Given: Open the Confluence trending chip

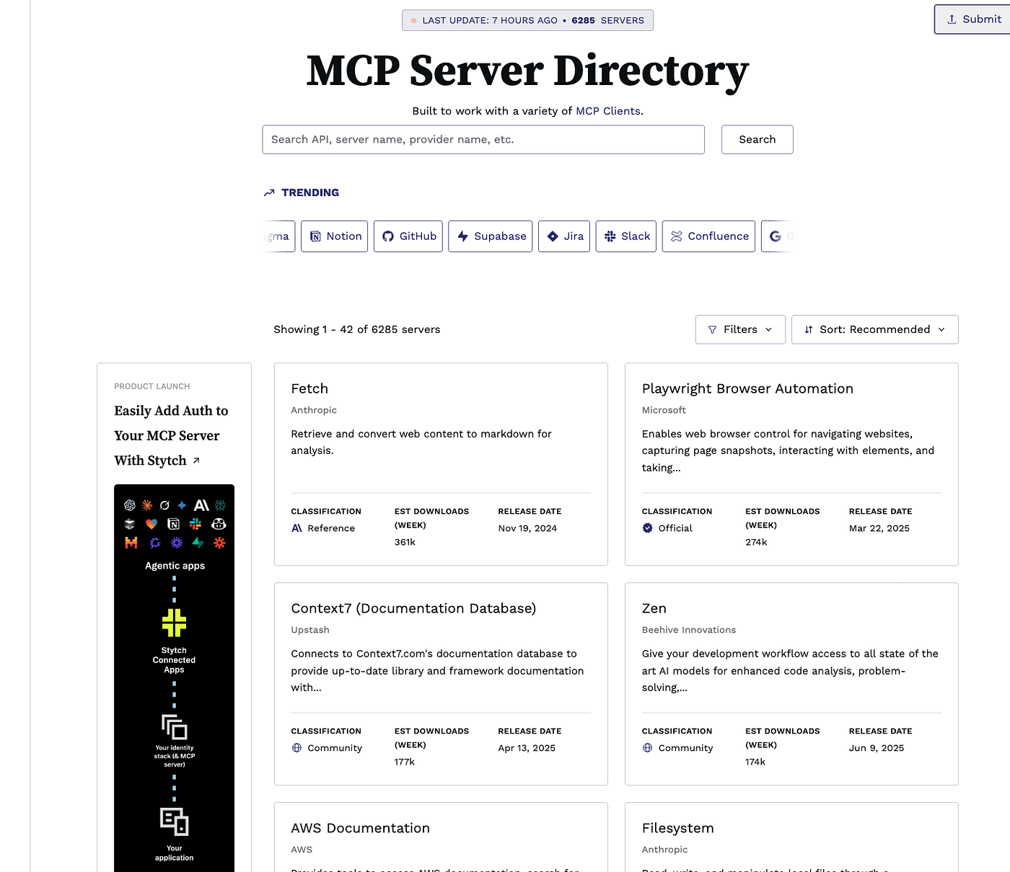Looking at the screenshot, I should [708, 236].
